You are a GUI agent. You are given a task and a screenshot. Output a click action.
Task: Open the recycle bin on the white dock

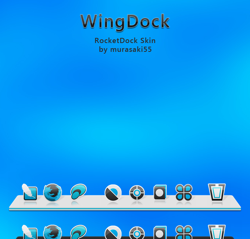click(x=217, y=192)
